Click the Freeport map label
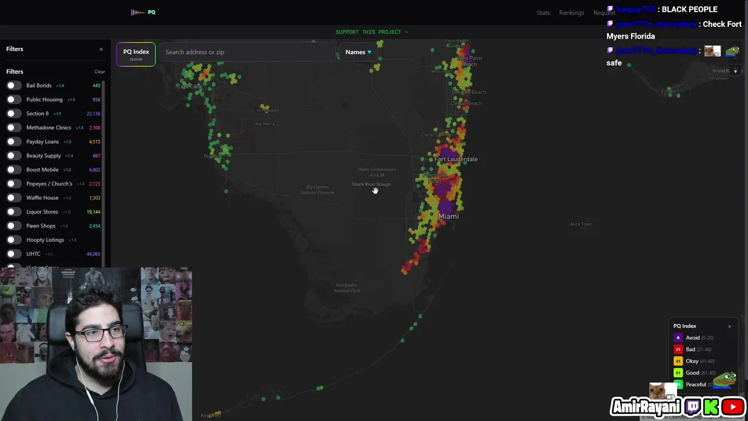Screen dimensions: 748x421 click(x=670, y=91)
